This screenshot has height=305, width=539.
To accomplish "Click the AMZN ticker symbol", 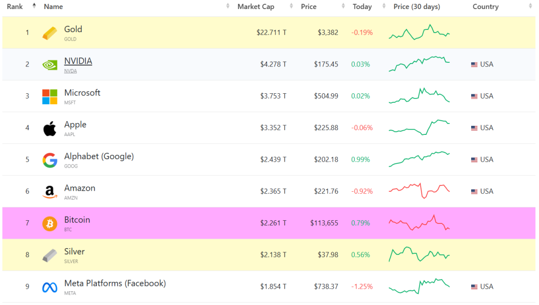I will pyautogui.click(x=71, y=198).
